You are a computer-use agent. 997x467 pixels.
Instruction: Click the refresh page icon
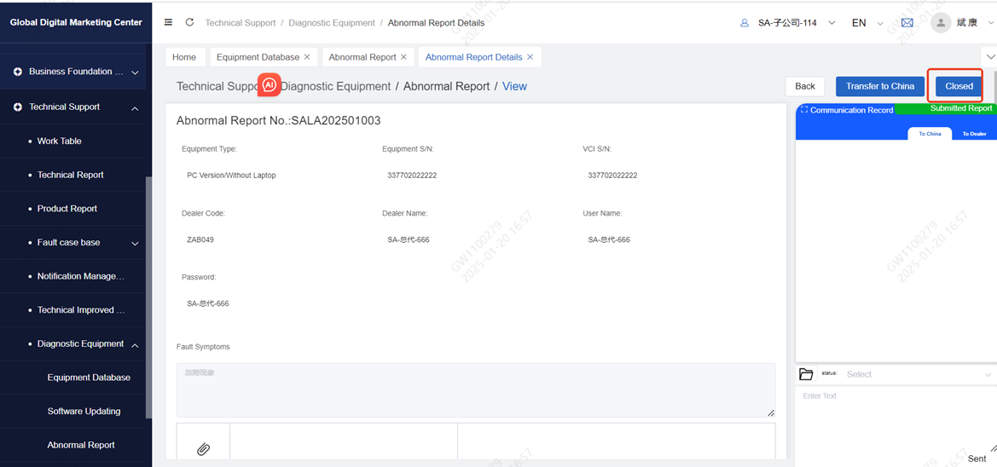(189, 23)
